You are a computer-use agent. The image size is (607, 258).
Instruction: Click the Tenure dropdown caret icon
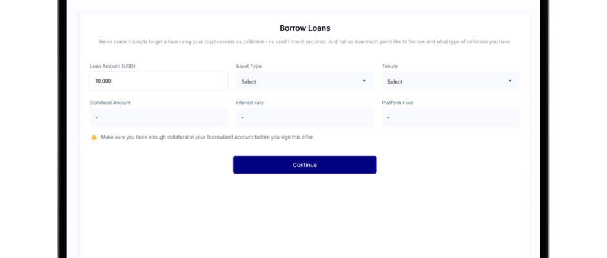point(510,81)
